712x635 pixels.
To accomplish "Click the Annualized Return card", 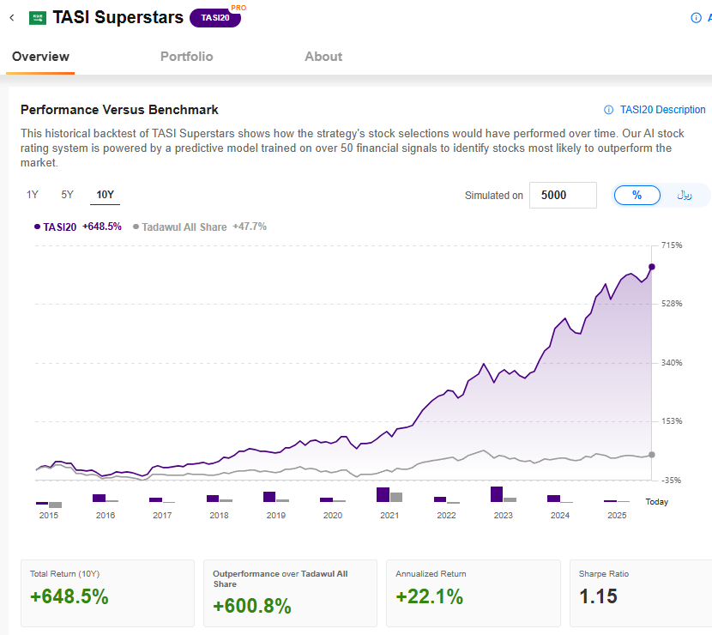I will tap(474, 593).
